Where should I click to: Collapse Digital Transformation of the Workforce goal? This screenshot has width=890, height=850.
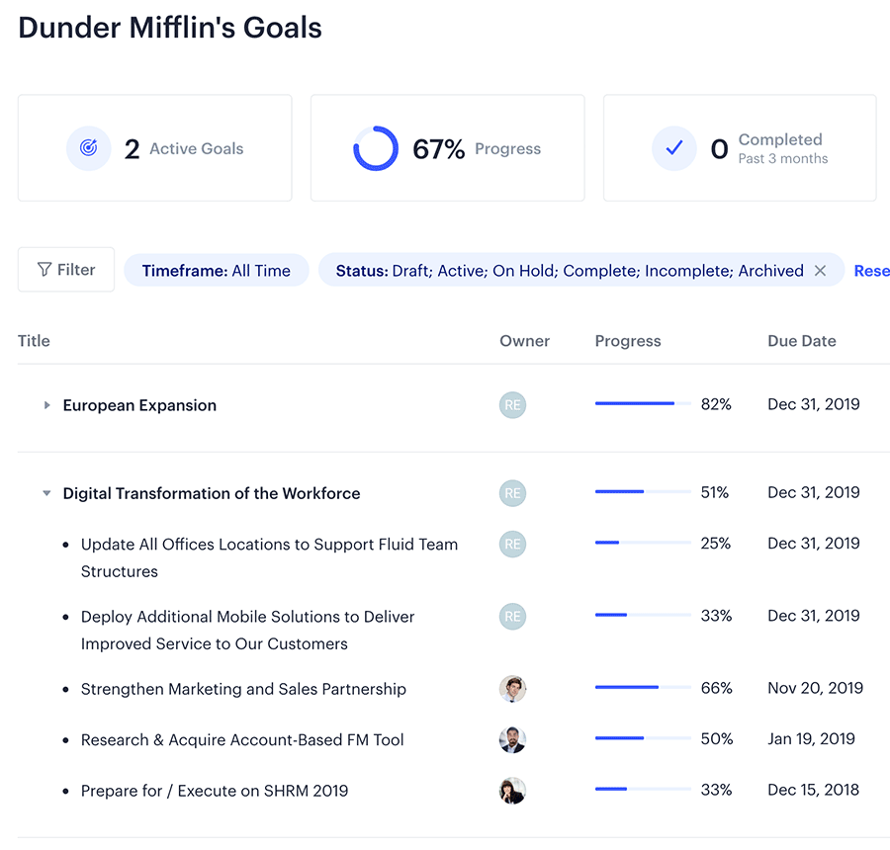point(47,493)
